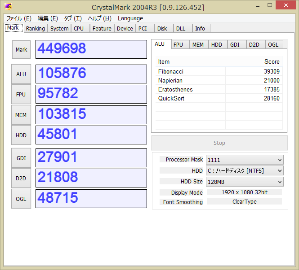The image size is (299, 270).
Task: Click MEM score 103815
Action: pyautogui.click(x=91, y=115)
